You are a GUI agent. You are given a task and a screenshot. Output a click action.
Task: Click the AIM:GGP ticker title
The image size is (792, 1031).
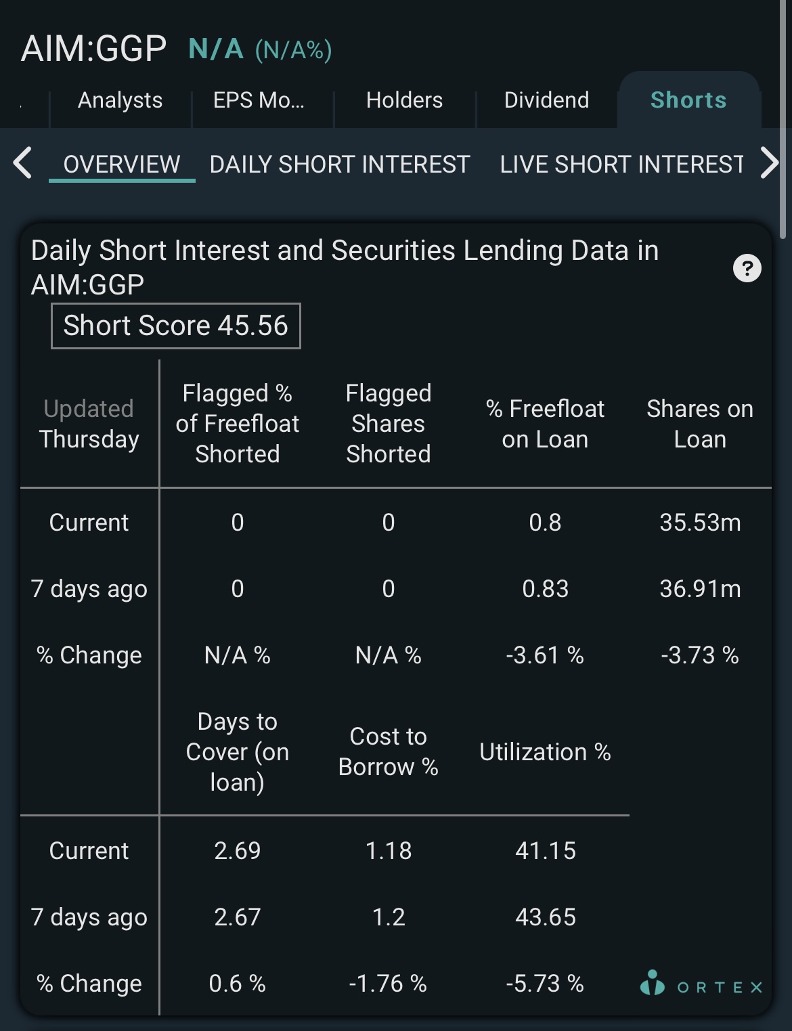coord(94,49)
